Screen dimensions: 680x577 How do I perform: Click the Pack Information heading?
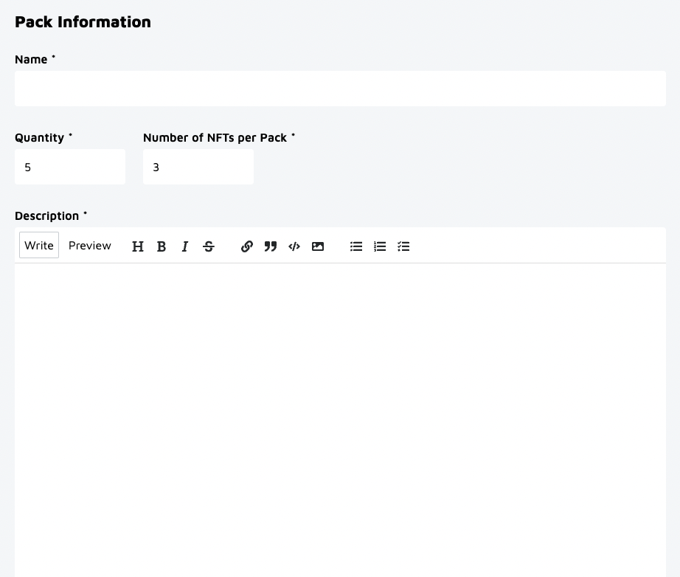(x=83, y=21)
